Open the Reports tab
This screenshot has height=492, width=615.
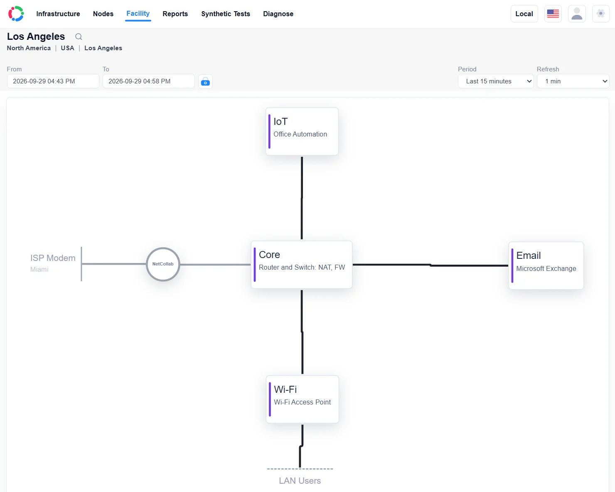175,14
